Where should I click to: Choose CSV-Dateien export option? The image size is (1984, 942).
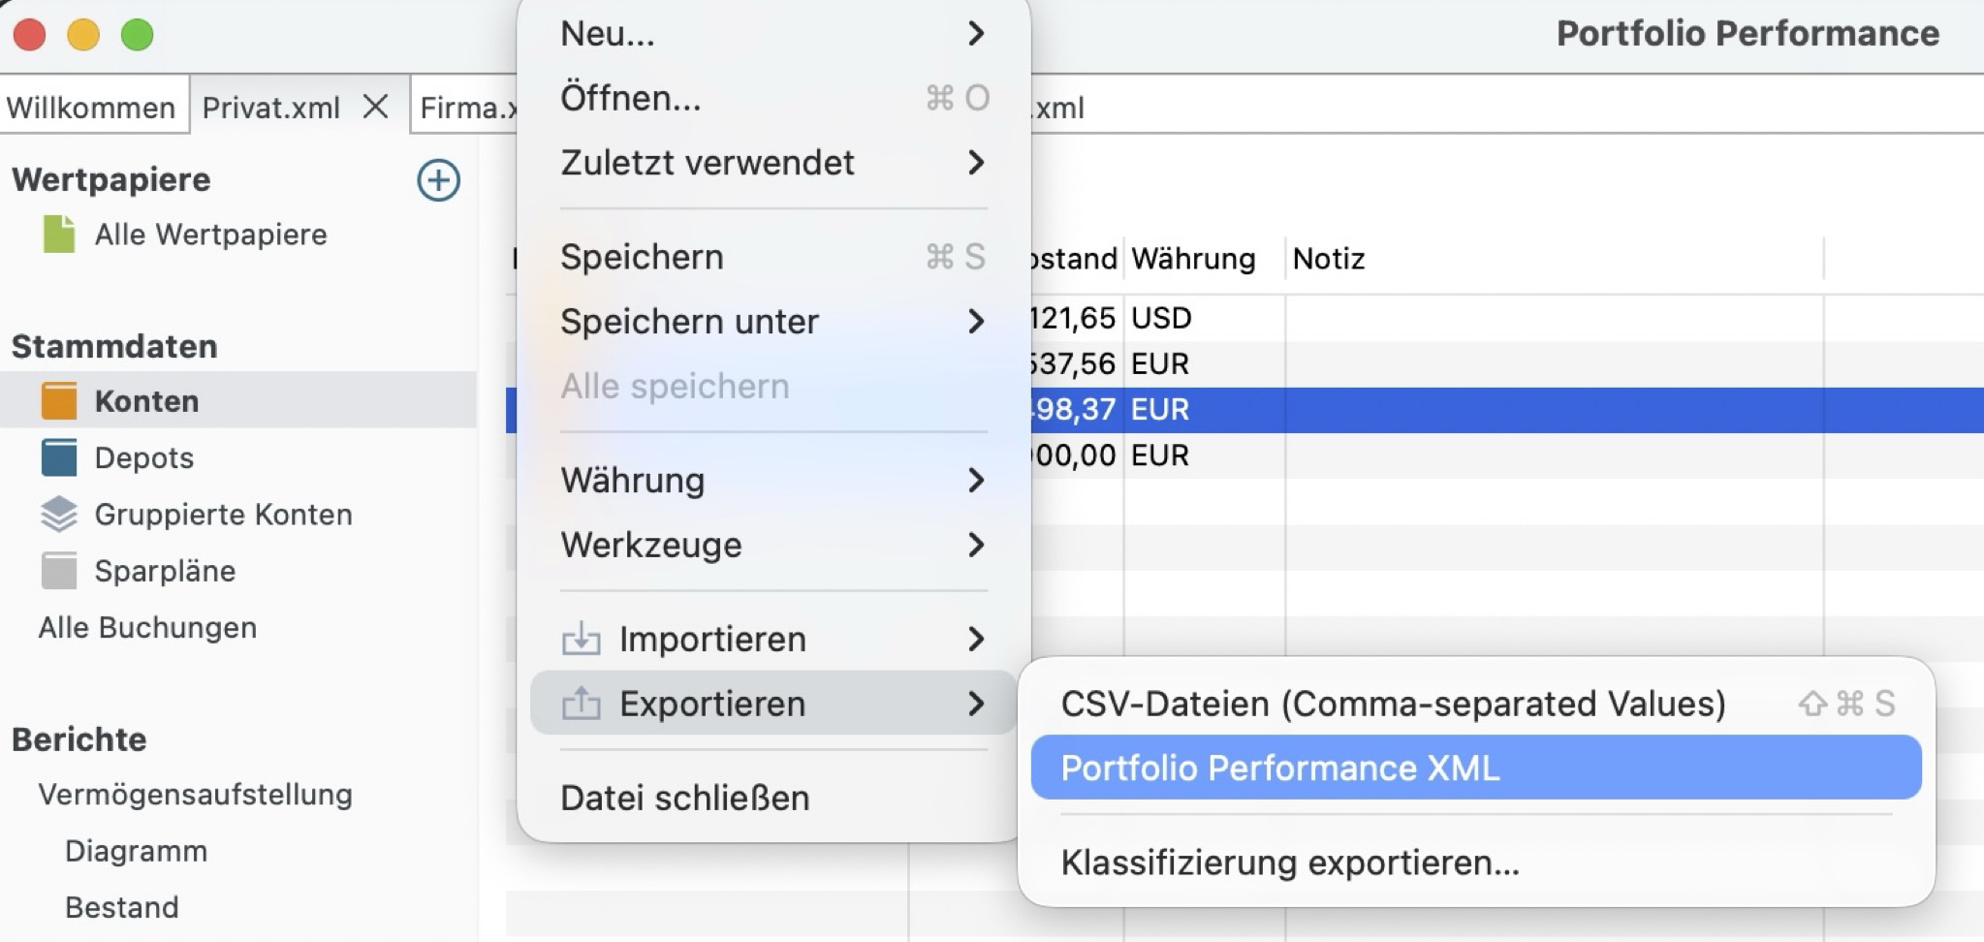pyautogui.click(x=1393, y=703)
